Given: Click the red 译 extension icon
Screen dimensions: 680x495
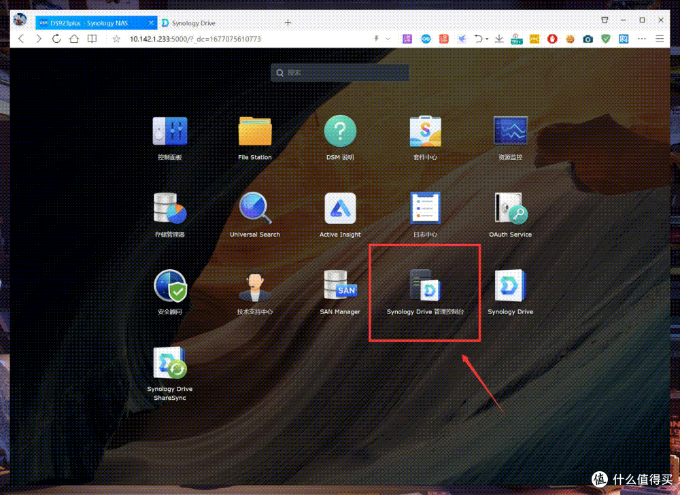Looking at the screenshot, I should tap(444, 39).
